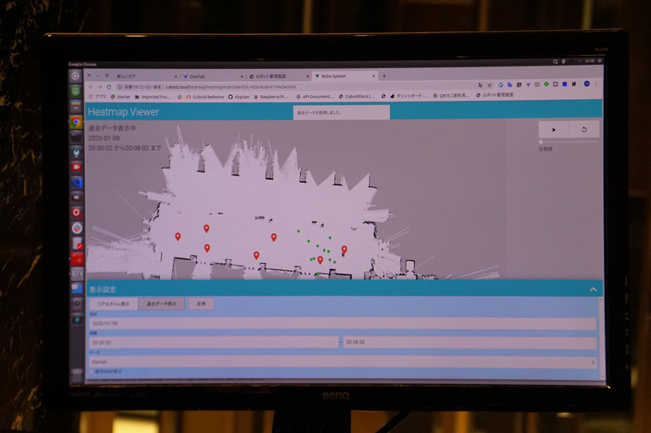This screenshot has width=651, height=433.
Task: Open the ダッシュボード bookmark
Action: [x=409, y=96]
